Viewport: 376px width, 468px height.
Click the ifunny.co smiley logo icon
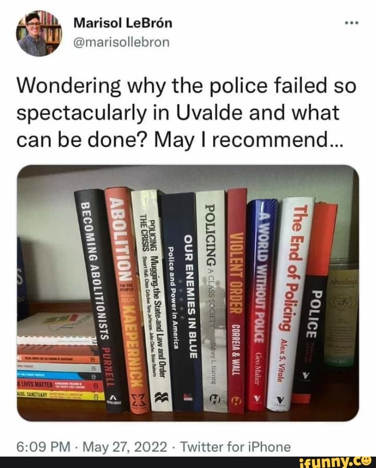(x=365, y=462)
